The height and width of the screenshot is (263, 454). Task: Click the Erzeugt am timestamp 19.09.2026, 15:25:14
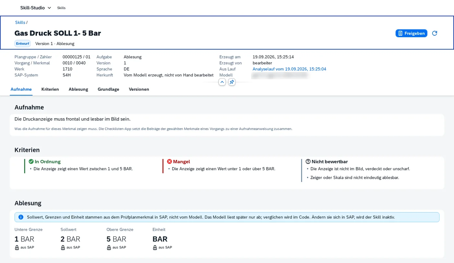273,57
